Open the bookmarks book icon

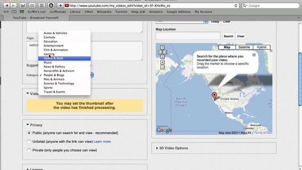pyautogui.click(x=14, y=12)
